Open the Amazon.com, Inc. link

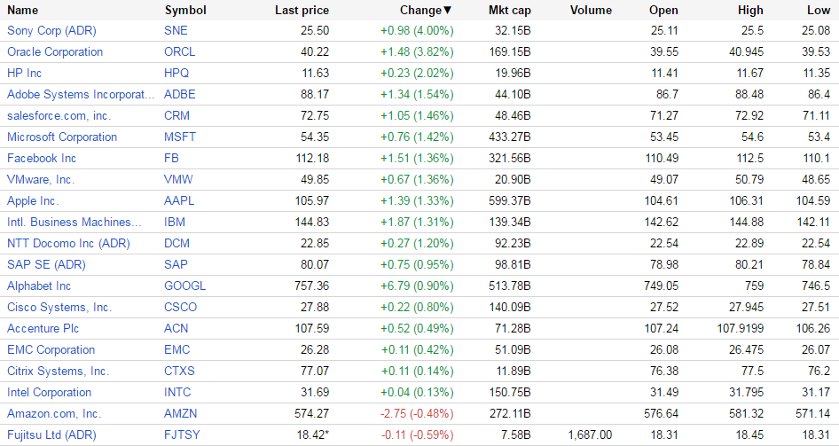[x=54, y=413]
